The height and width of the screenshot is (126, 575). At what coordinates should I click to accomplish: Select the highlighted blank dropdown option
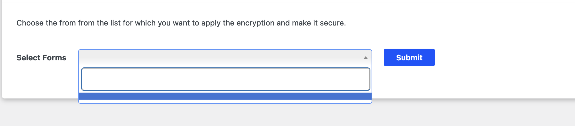coord(225,96)
